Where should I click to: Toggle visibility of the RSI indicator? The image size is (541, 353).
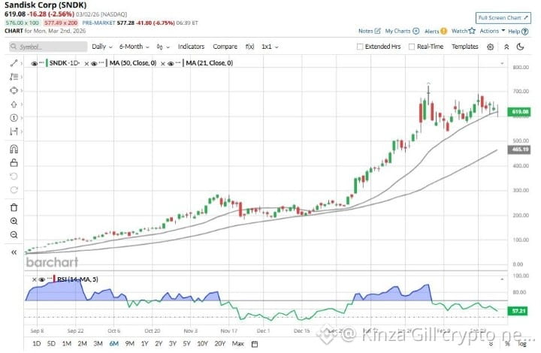(x=42, y=279)
